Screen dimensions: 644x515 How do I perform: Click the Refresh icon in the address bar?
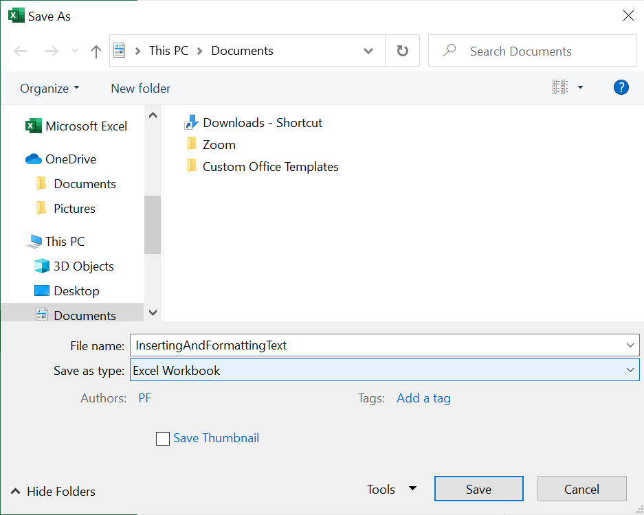tap(403, 51)
